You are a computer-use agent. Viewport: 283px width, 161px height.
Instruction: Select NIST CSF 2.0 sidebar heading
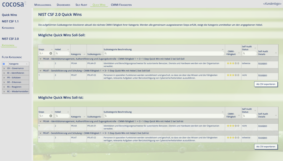pos(10,39)
